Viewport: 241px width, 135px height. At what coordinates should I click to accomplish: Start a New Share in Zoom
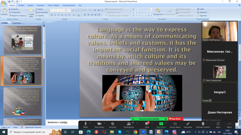161,125
